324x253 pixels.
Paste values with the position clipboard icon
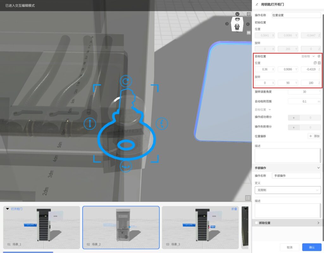tap(319, 63)
